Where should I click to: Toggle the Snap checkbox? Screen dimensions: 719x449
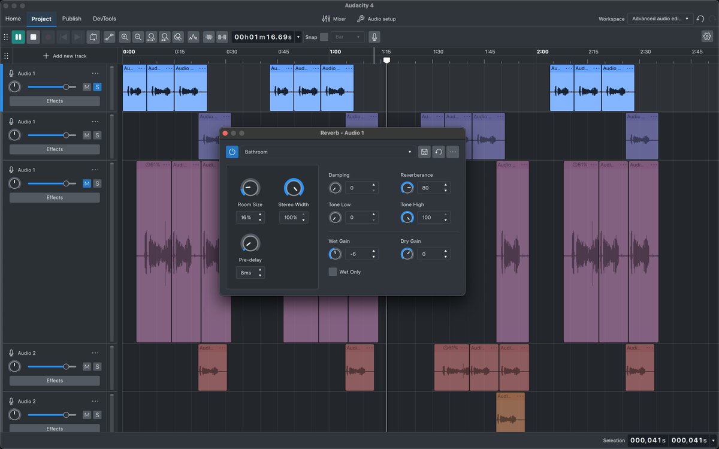[x=324, y=37]
